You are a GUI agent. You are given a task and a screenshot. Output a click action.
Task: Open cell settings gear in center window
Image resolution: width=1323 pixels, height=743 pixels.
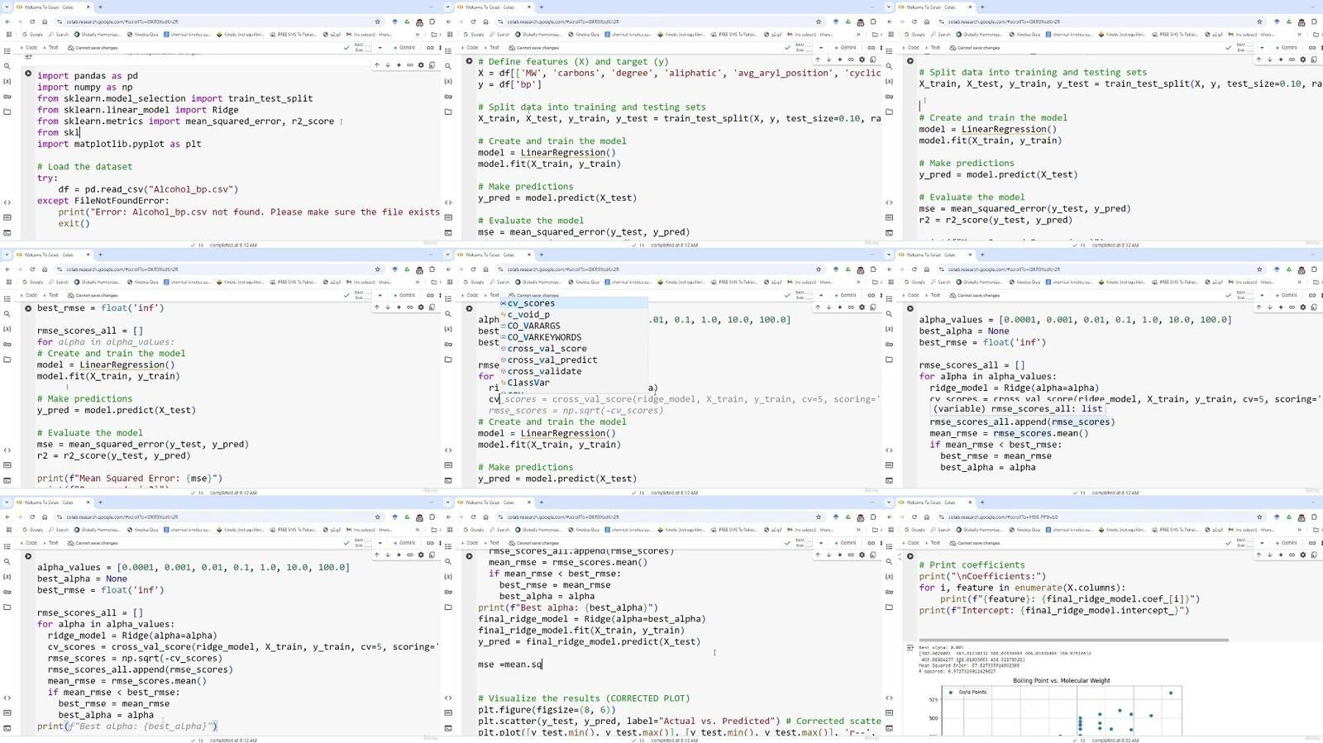click(x=862, y=307)
